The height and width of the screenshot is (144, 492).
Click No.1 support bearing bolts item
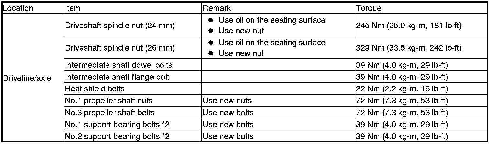117,124
